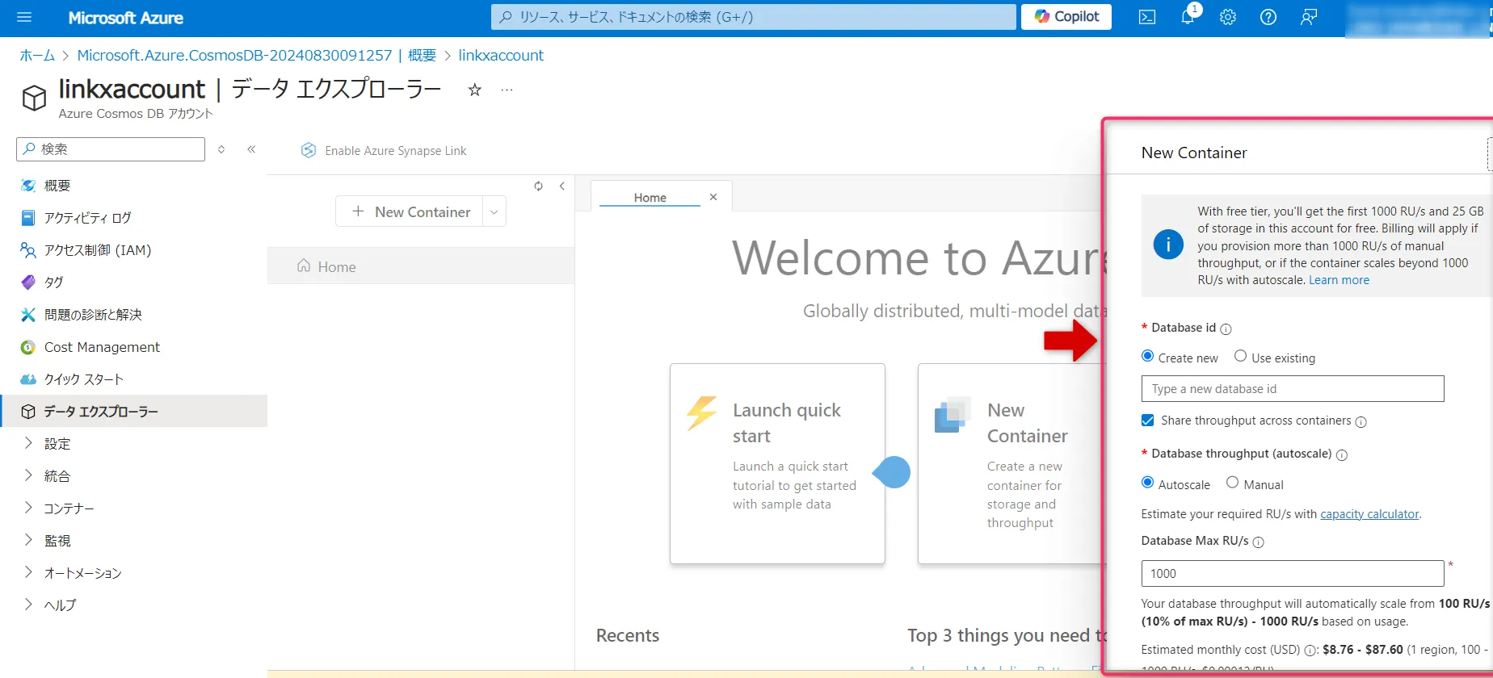
Task: Toggle expand/collapse all sidebar groups
Action: tap(221, 149)
